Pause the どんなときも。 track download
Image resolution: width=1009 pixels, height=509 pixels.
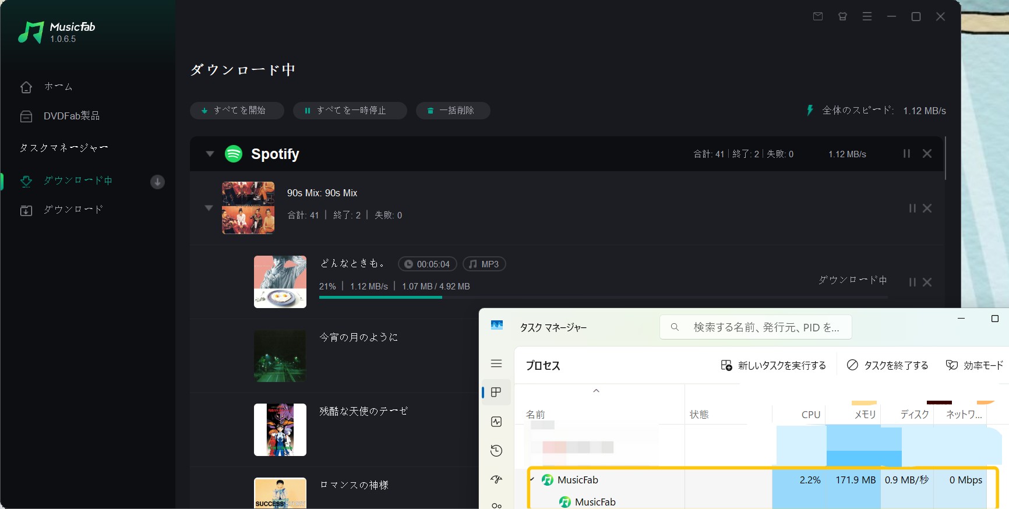[912, 282]
